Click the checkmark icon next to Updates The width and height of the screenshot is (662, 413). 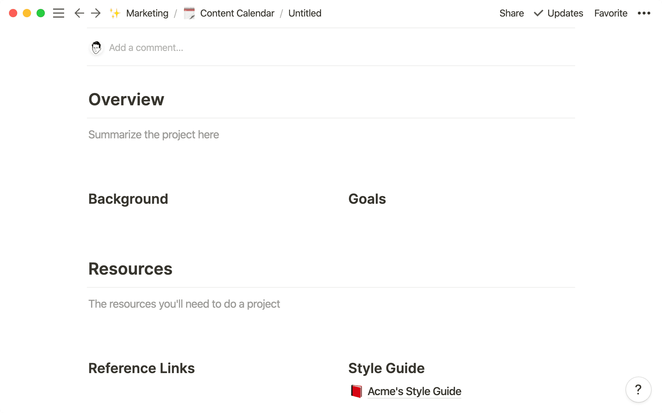click(x=538, y=13)
